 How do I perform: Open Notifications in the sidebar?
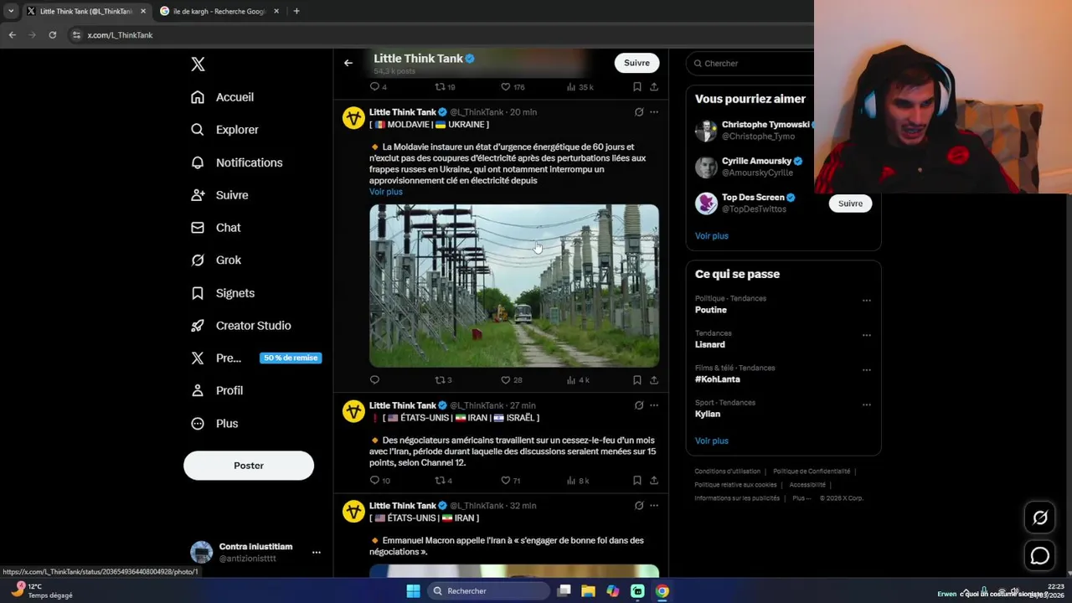tap(236, 162)
